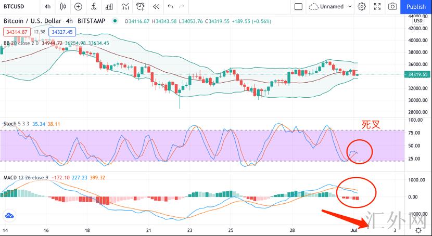Click the Stoch value 38.11
This screenshot has width=432, height=236.
[54, 124]
